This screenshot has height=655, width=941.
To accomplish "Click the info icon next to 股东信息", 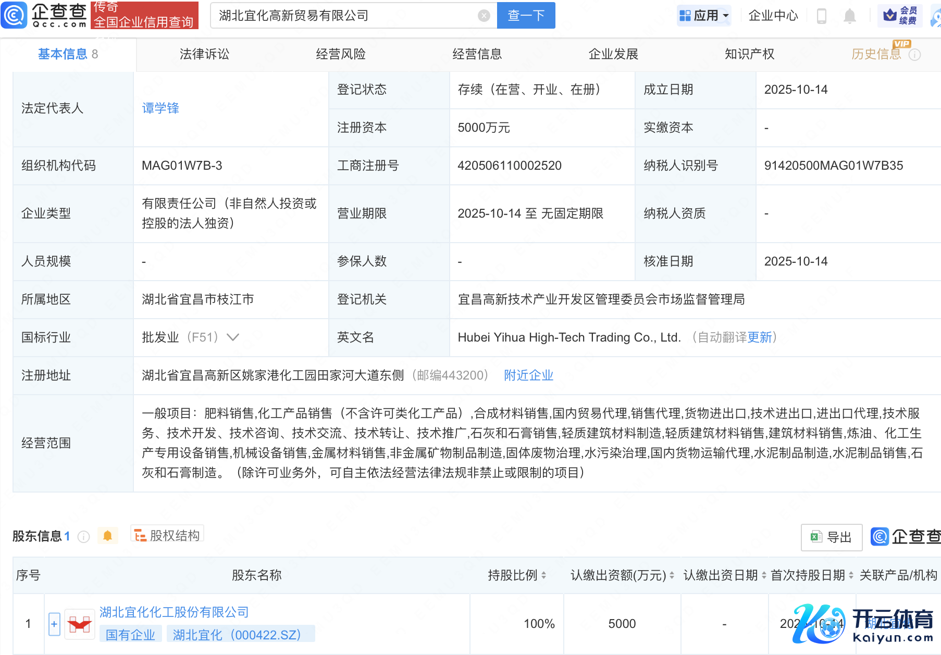I will (x=83, y=536).
